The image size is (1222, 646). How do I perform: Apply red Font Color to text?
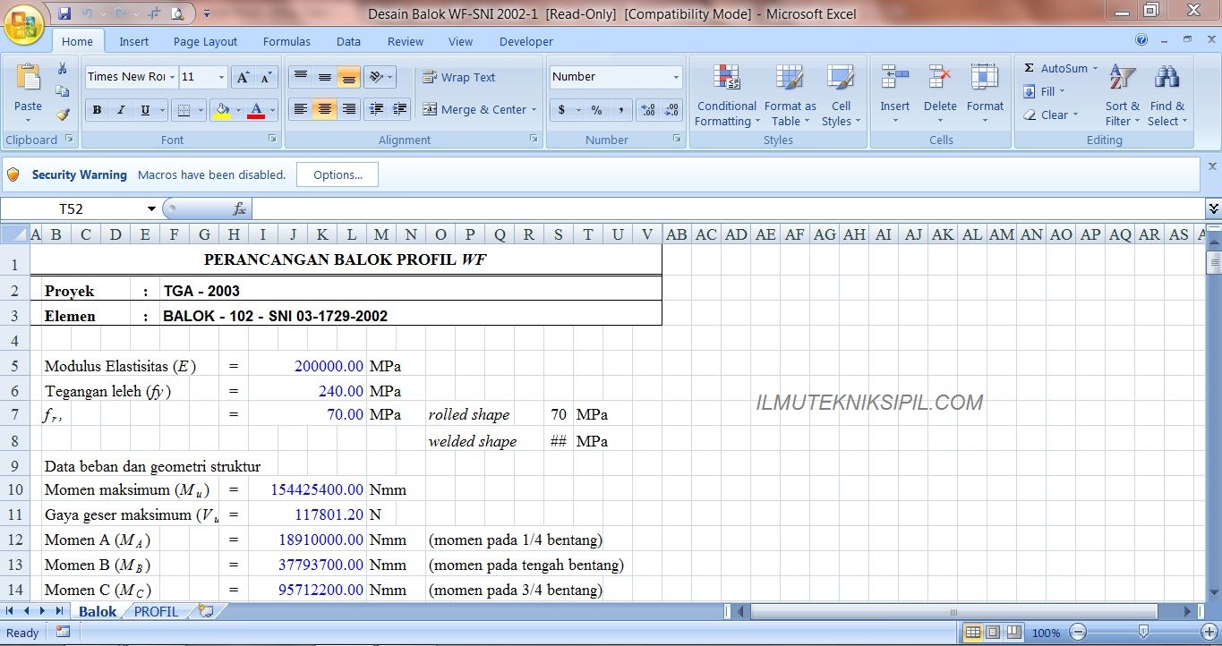[x=256, y=110]
